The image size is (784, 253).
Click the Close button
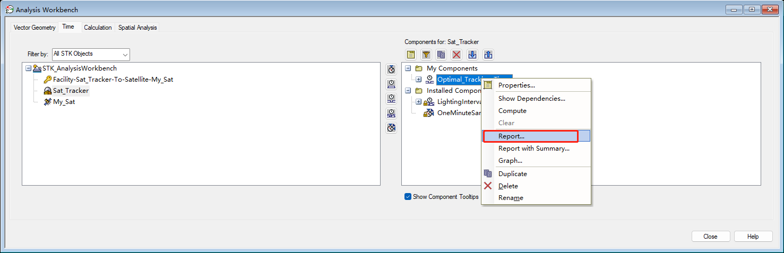[710, 237]
